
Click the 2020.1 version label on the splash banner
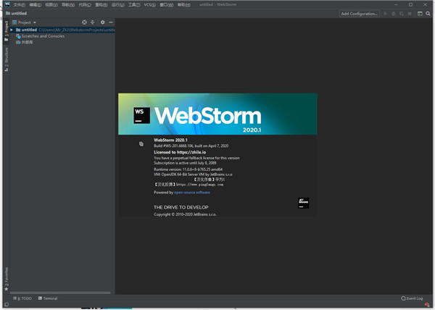(x=252, y=130)
